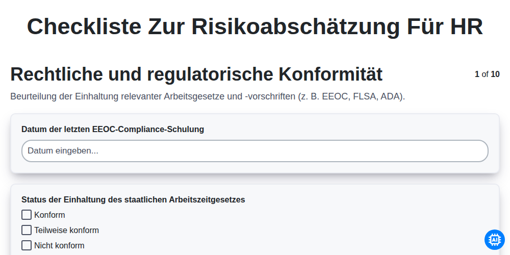
Task: Click the EEOC-Compliance-Schulung date question label
Action: [113, 129]
